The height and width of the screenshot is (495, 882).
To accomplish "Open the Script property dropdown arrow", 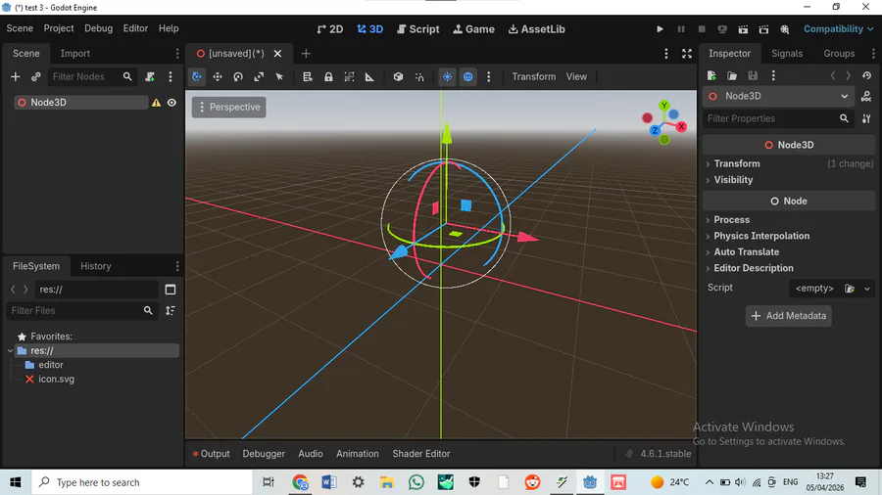I will 867,289.
